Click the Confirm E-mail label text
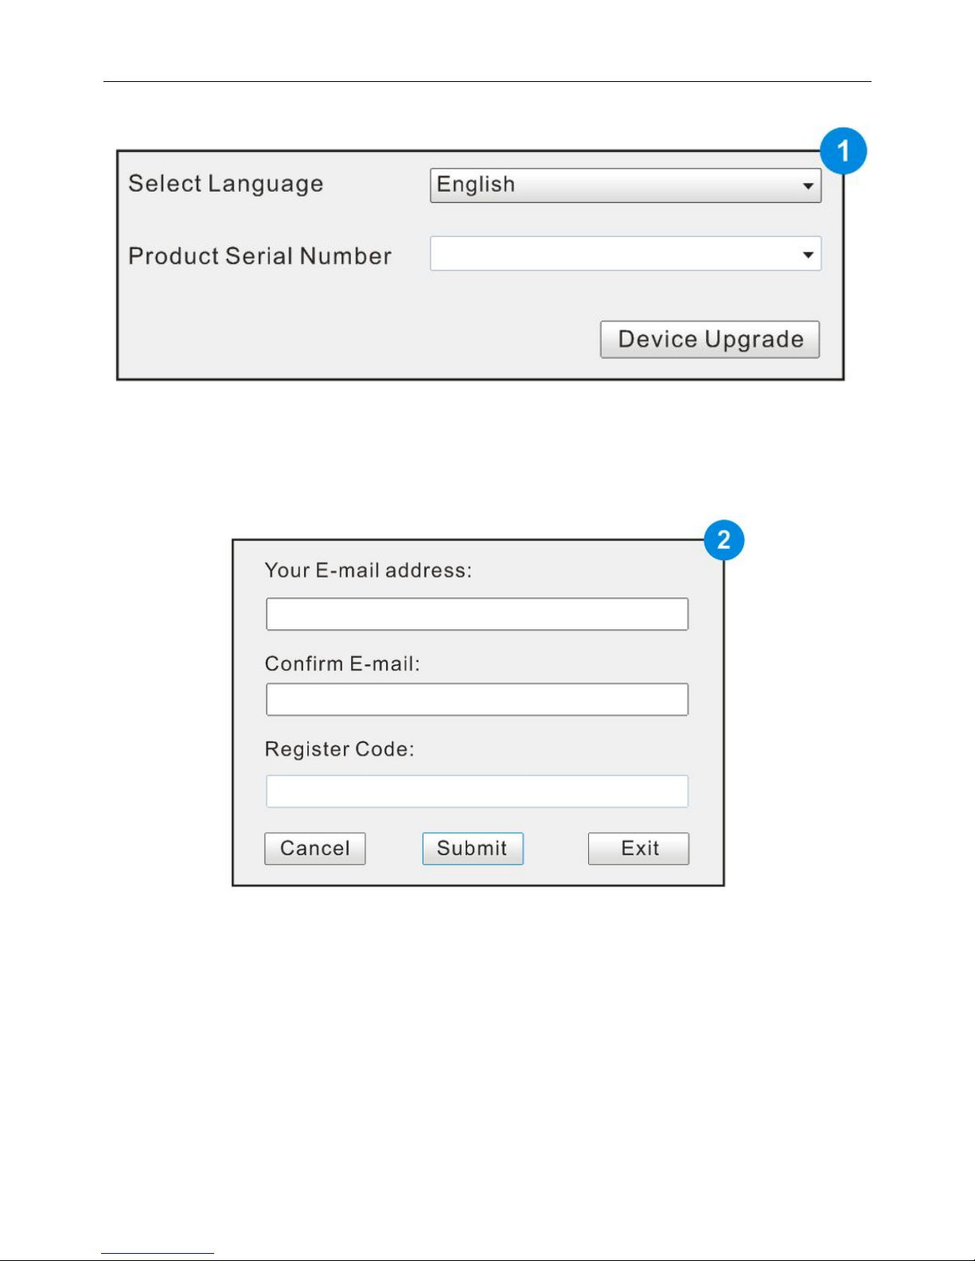 pos(342,664)
